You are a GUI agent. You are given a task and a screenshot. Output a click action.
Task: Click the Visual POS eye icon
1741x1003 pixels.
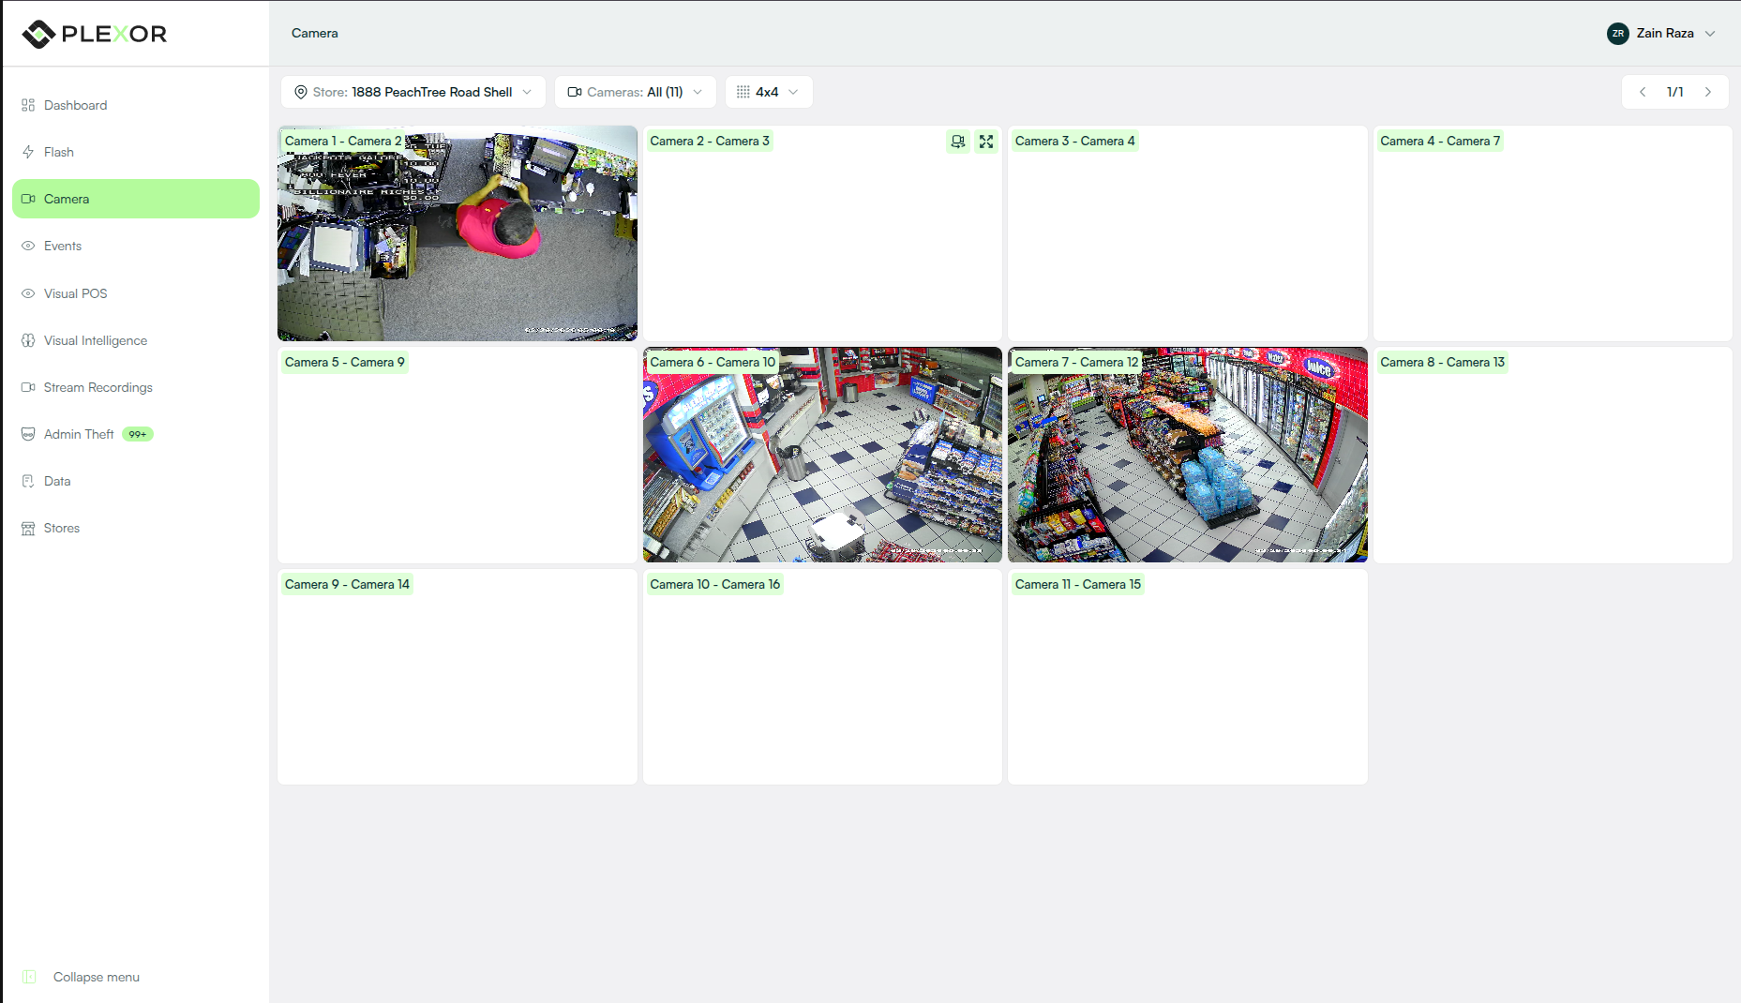[28, 293]
